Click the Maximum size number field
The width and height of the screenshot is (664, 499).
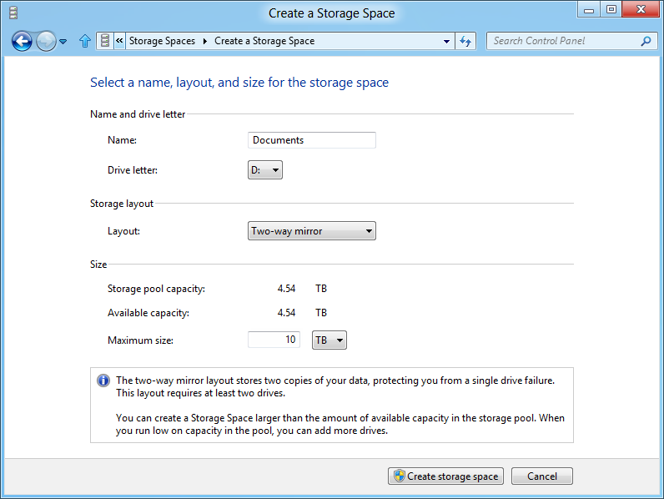point(274,340)
